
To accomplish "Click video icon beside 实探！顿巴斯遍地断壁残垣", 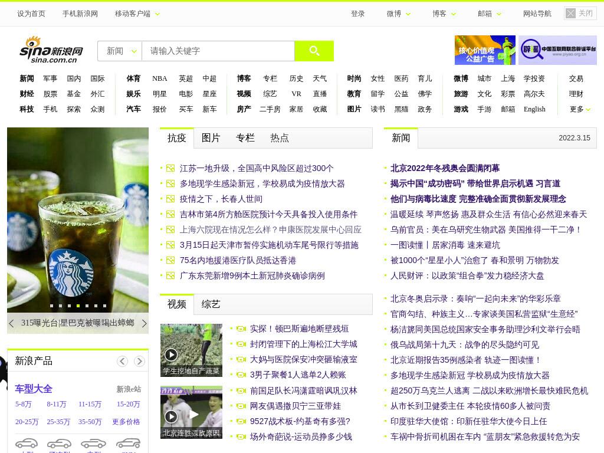I will point(241,329).
